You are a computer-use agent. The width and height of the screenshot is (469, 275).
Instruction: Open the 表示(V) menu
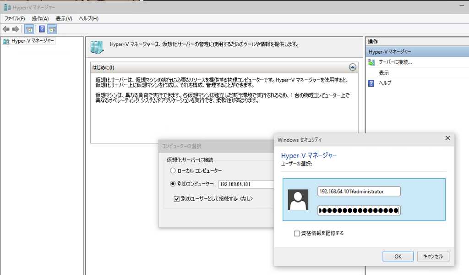(x=64, y=18)
